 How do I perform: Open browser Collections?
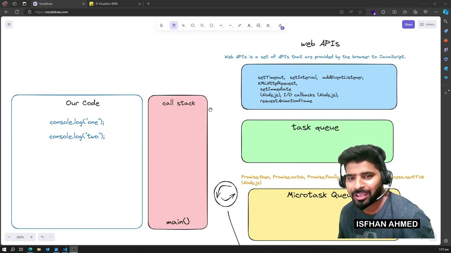[x=415, y=12]
